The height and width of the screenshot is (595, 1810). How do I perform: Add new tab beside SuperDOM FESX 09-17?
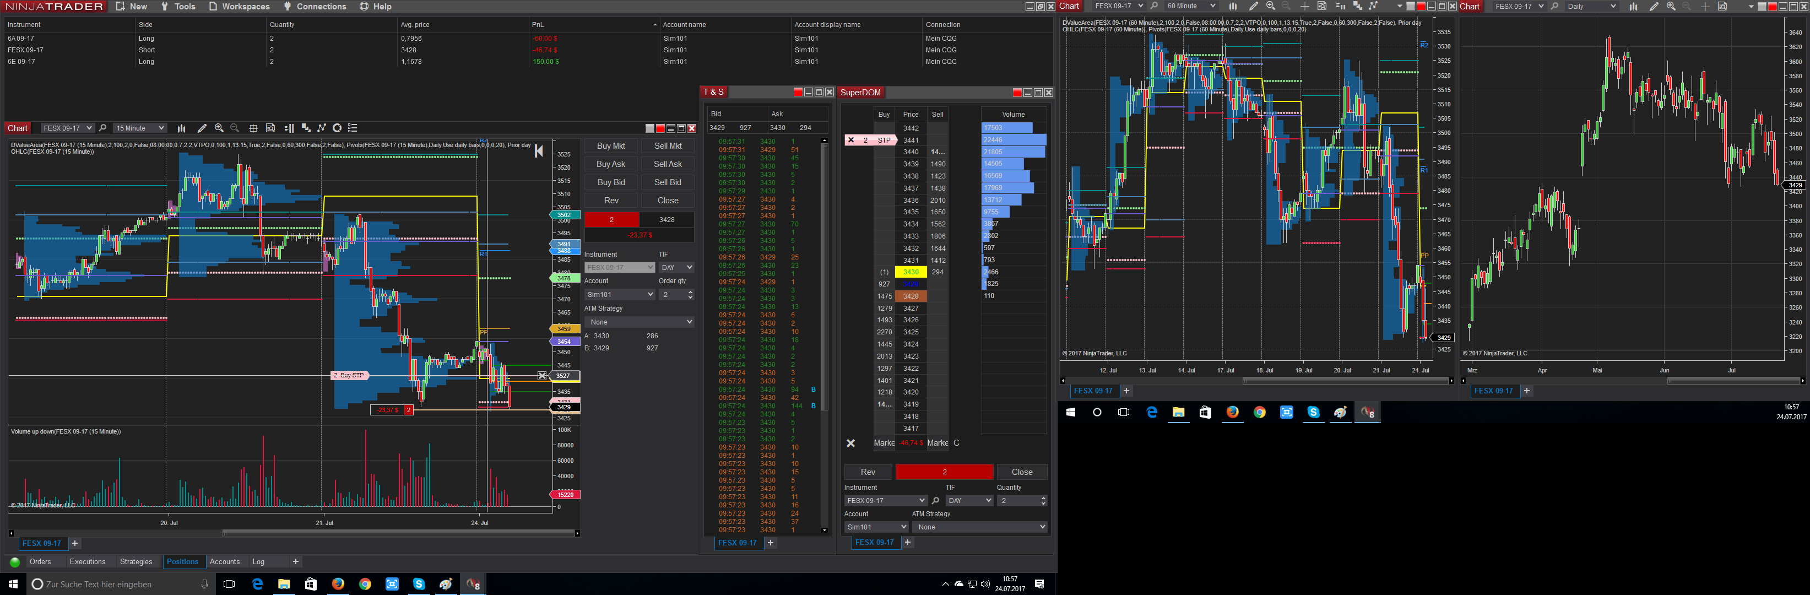click(907, 542)
